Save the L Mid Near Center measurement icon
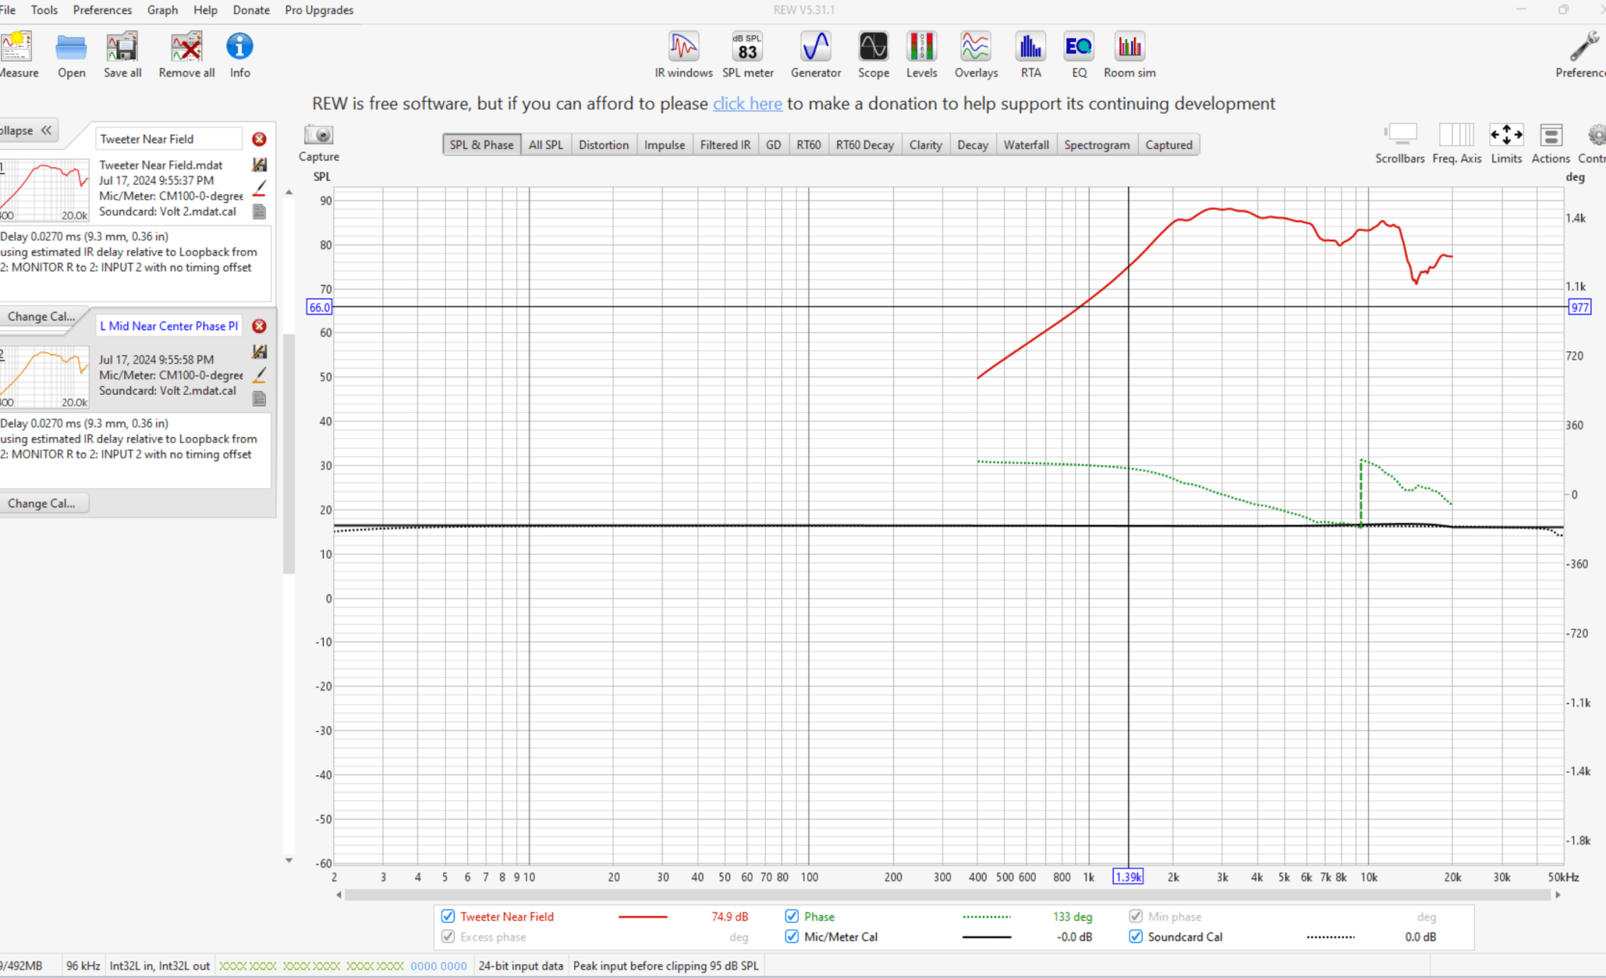 260,352
